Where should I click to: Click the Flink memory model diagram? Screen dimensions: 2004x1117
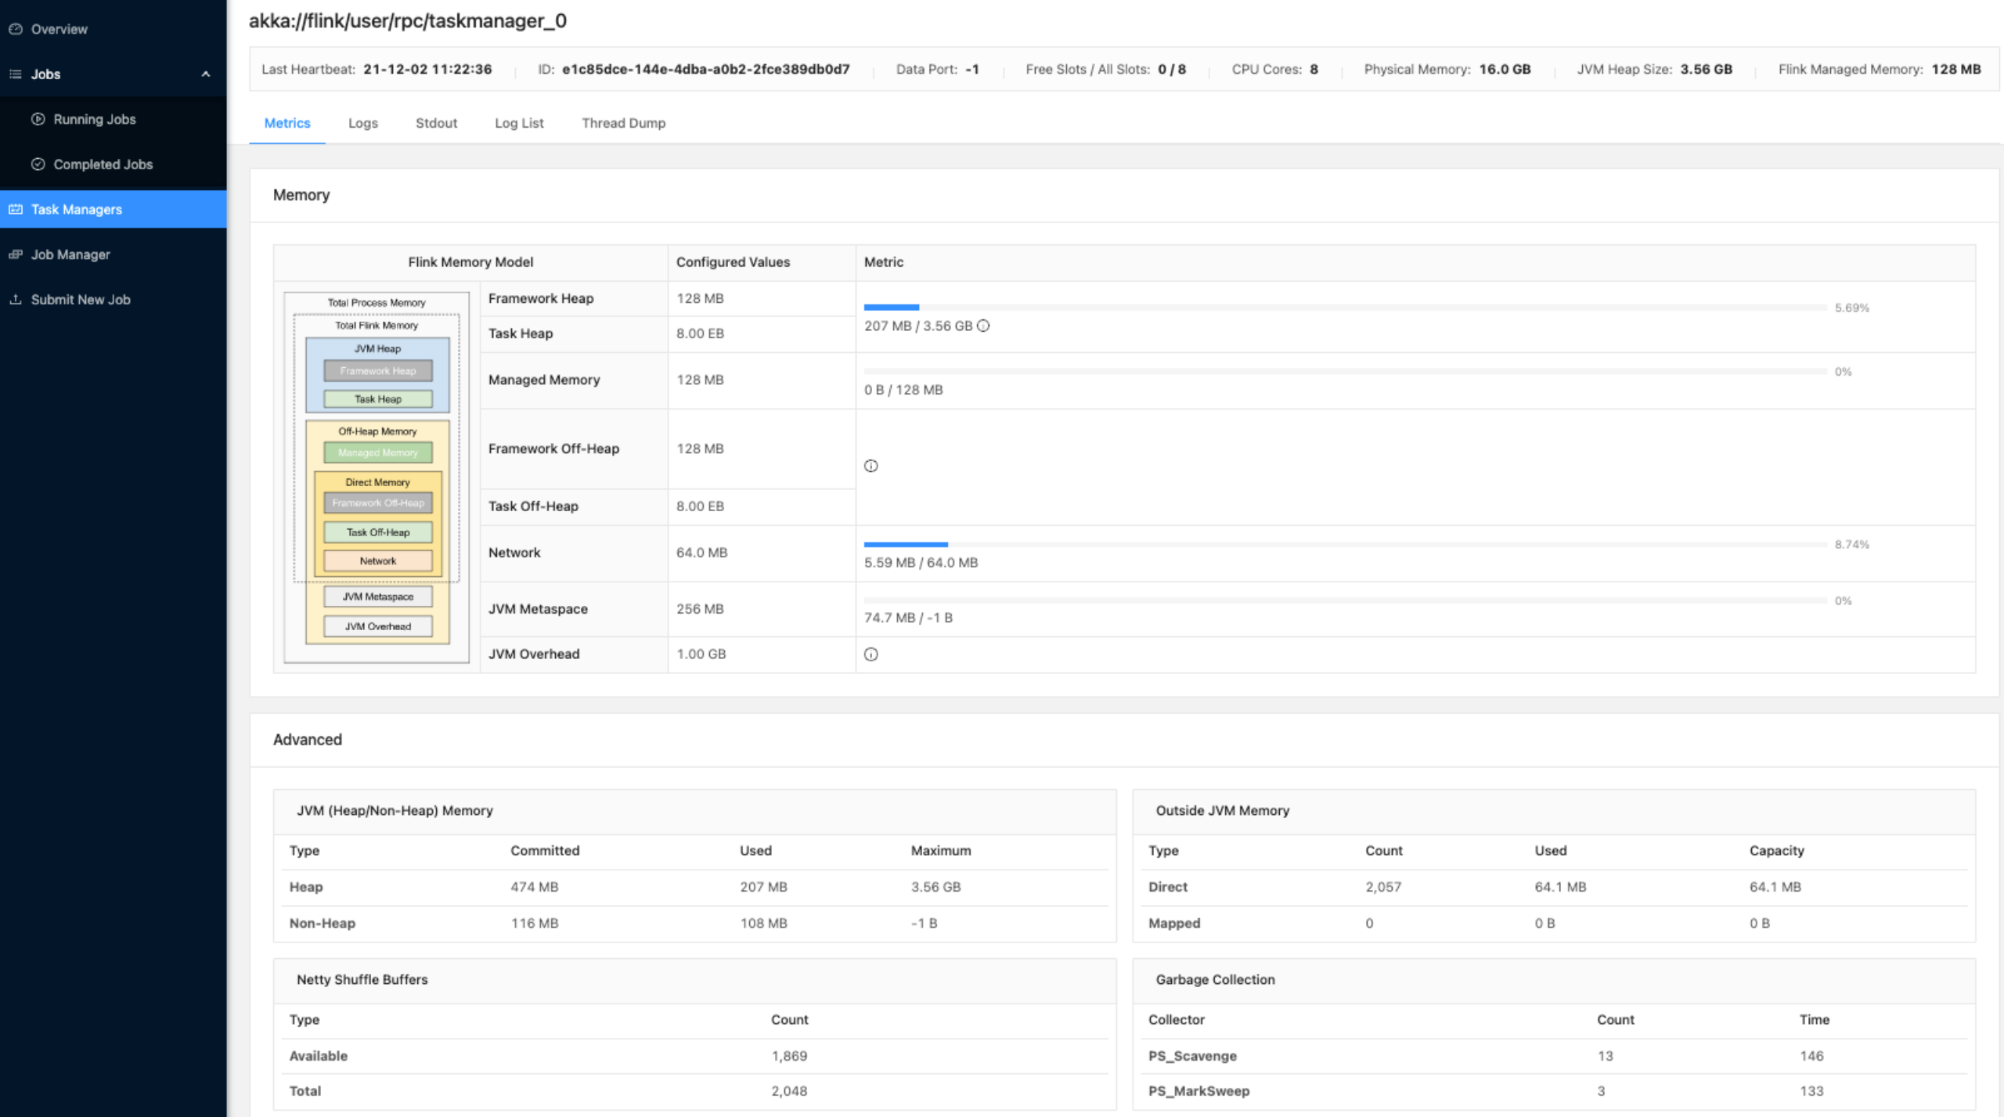pyautogui.click(x=377, y=477)
